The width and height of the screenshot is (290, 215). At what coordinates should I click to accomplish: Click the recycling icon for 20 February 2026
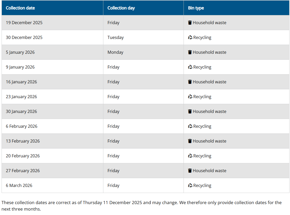190,156
